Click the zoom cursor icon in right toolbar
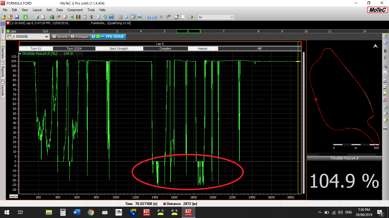 385,66
